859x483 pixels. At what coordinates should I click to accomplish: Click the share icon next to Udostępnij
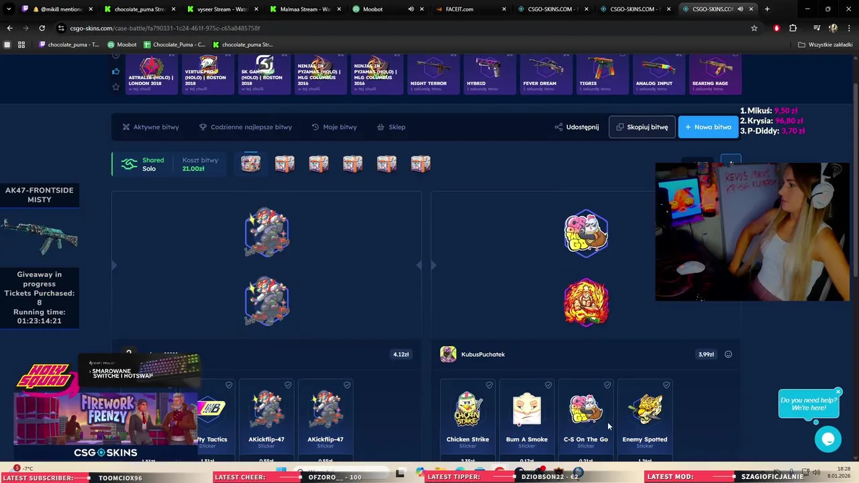pos(558,127)
